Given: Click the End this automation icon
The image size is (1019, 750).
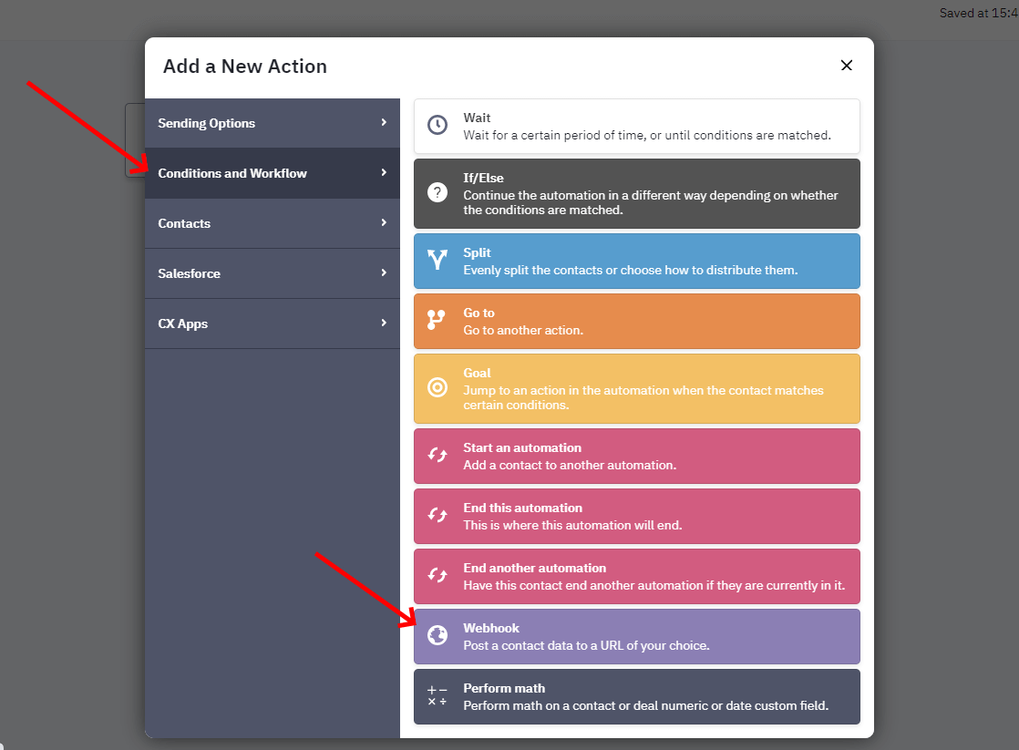Looking at the screenshot, I should (437, 516).
